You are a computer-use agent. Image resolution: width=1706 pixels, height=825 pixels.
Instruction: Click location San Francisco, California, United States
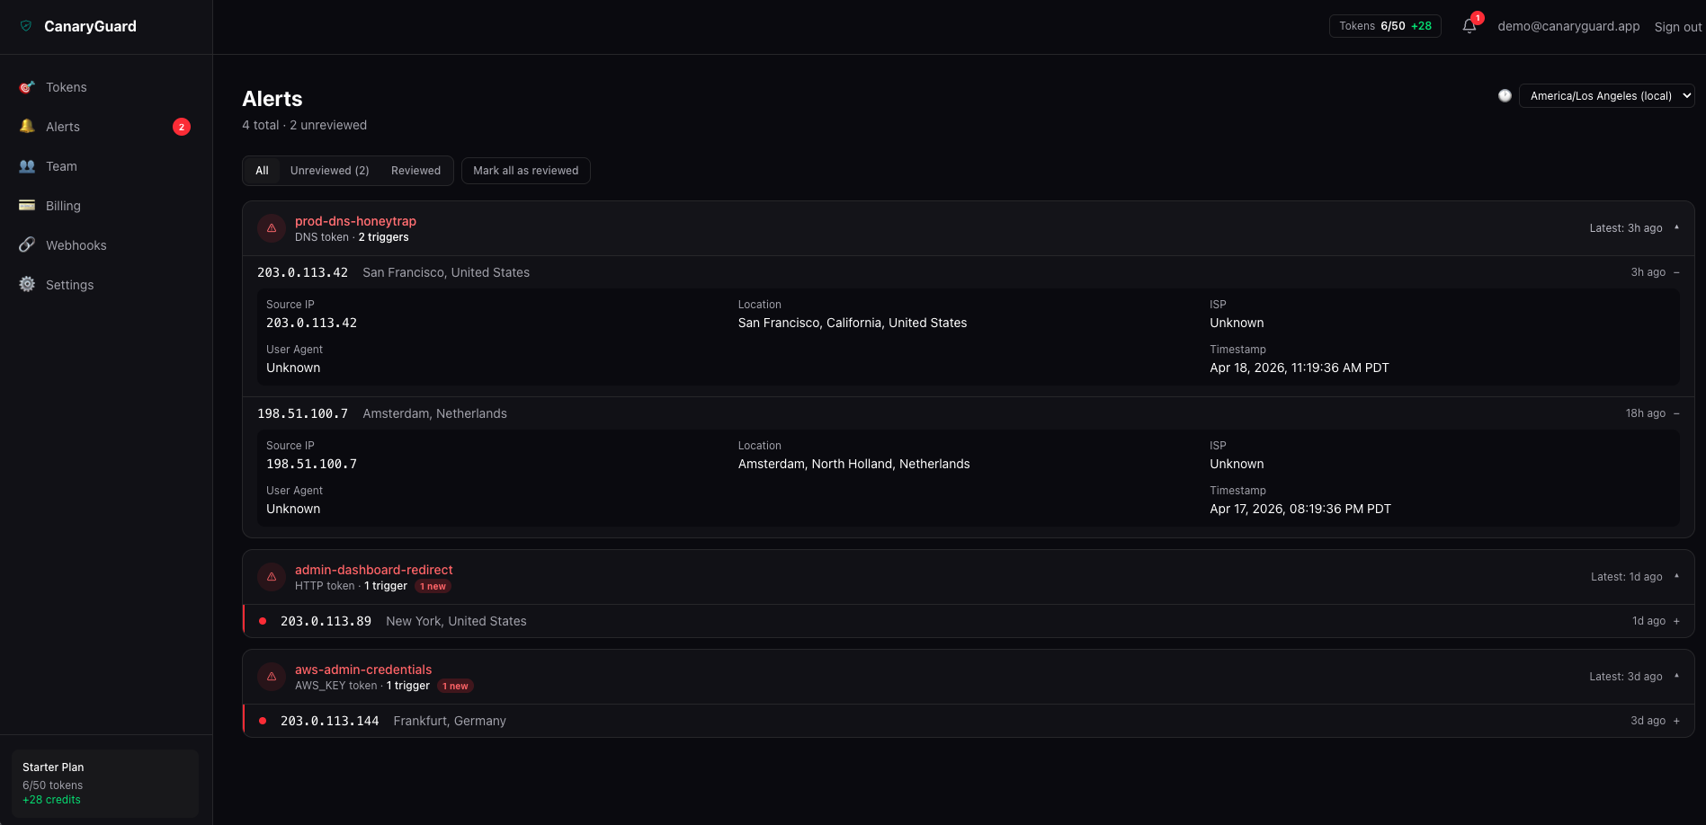click(x=853, y=323)
